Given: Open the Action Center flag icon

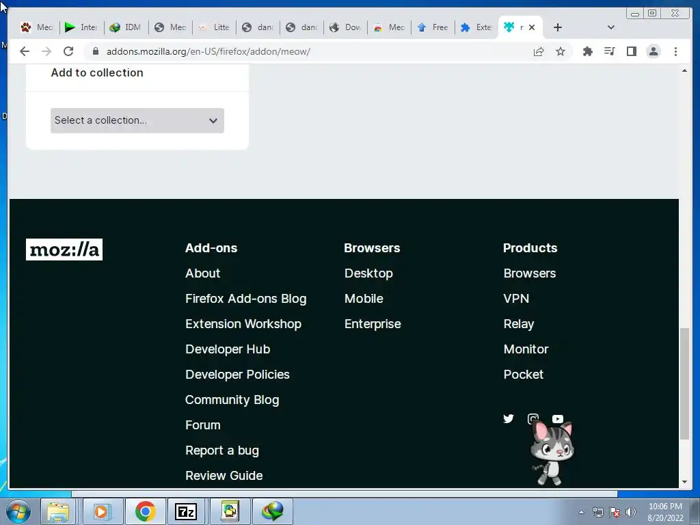Looking at the screenshot, I should pos(615,512).
